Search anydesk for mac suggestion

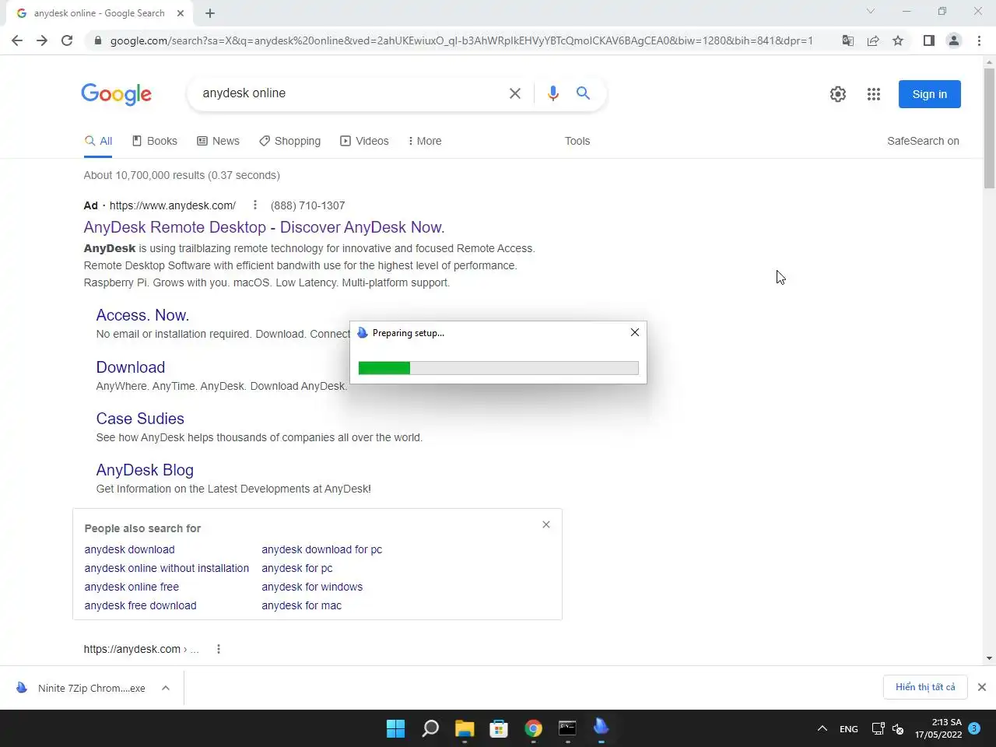coord(301,605)
